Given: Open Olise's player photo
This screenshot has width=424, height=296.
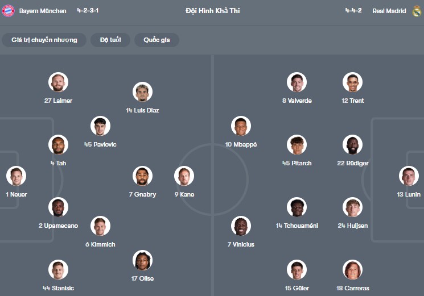Looking at the screenshot, I should [x=142, y=260].
